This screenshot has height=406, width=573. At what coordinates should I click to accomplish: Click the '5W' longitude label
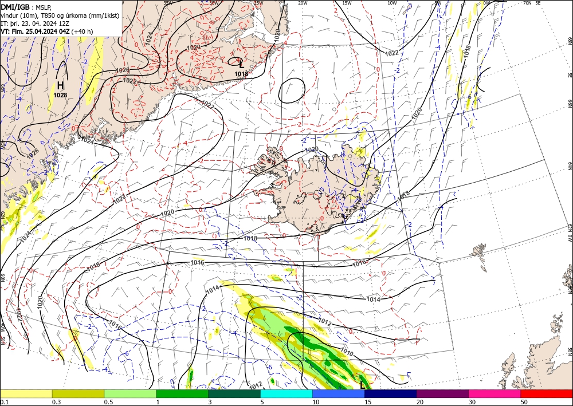point(438,3)
